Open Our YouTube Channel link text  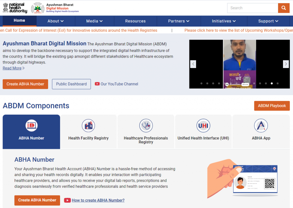point(119,84)
